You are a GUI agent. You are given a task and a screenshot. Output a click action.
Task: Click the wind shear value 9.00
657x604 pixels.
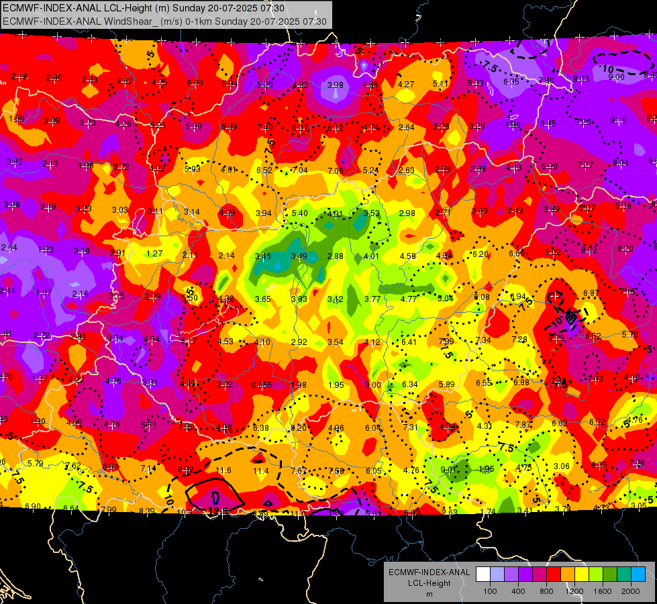pos(616,77)
